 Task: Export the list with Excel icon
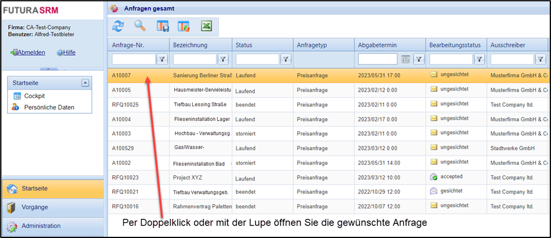tap(206, 26)
